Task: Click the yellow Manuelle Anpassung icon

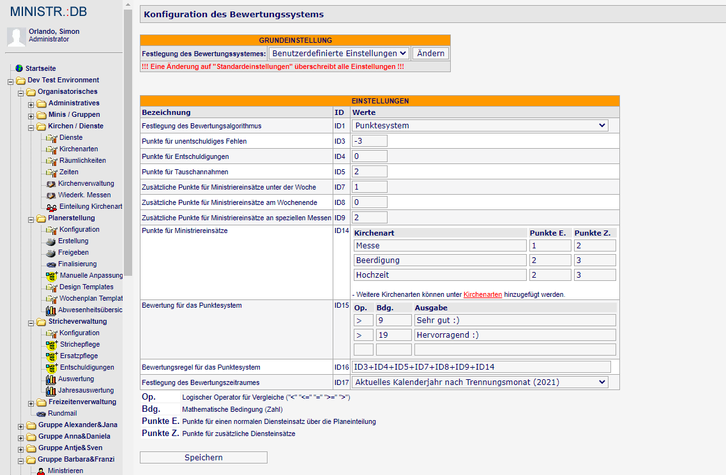Action: [51, 276]
